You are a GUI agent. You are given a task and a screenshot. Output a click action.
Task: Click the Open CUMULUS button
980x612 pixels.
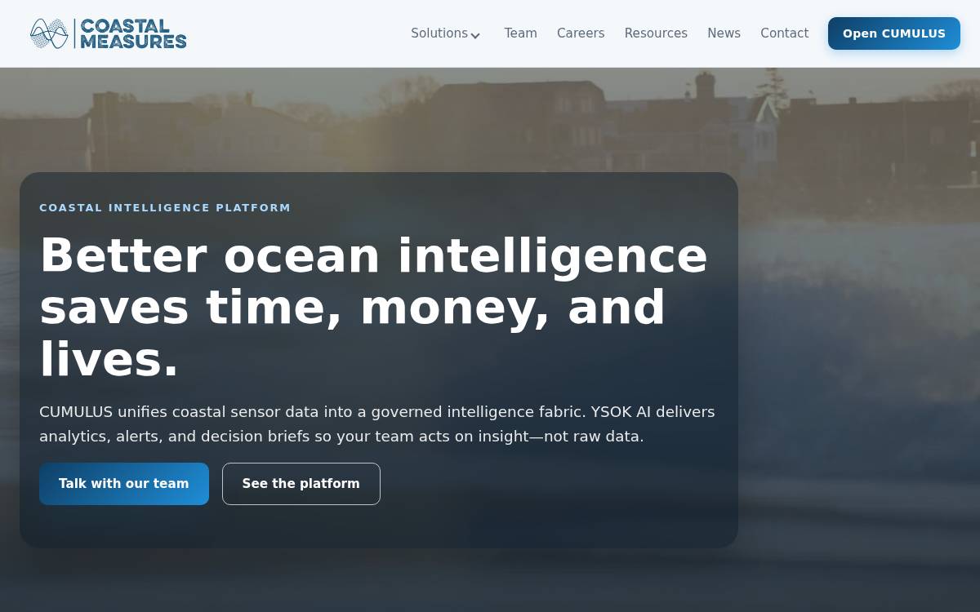894,33
